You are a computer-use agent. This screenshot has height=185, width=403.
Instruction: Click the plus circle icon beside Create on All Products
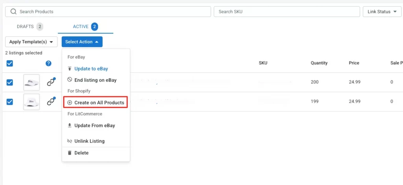coord(70,102)
